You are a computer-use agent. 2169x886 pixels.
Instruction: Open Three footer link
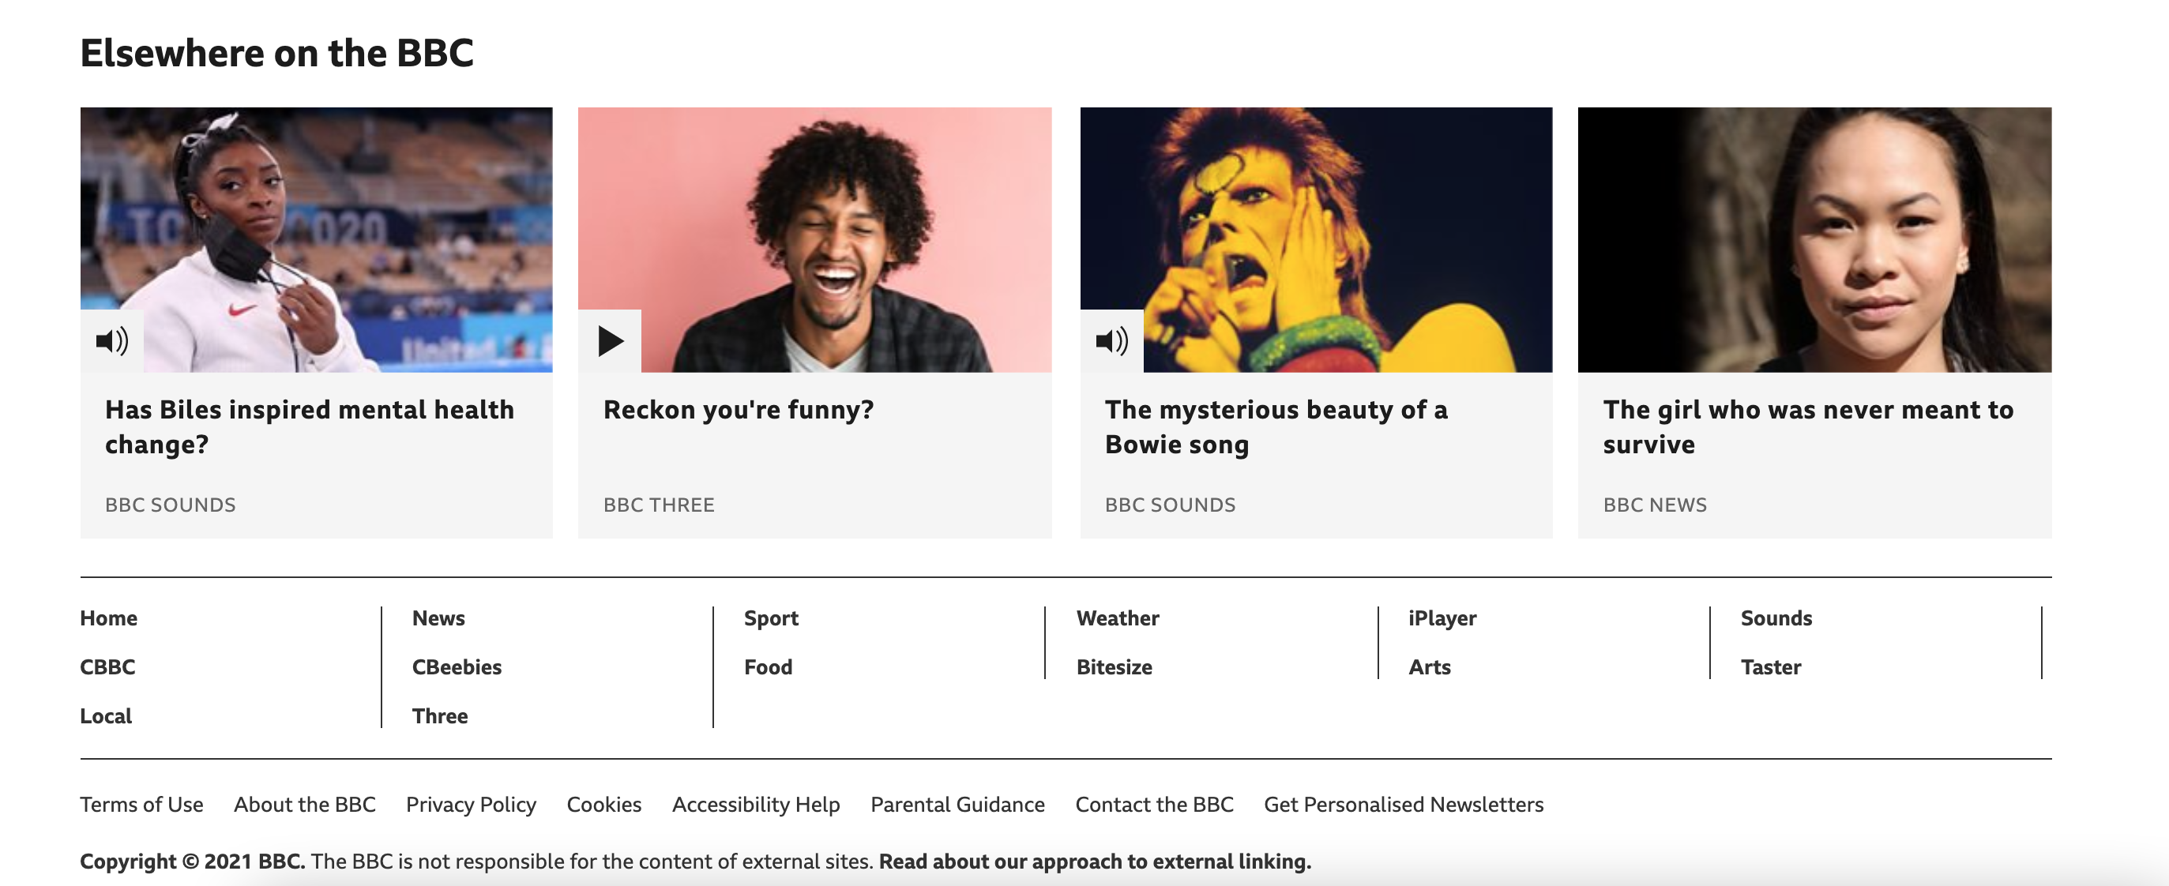439,716
